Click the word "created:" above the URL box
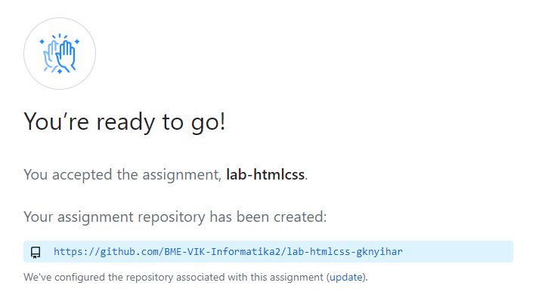 (x=301, y=217)
